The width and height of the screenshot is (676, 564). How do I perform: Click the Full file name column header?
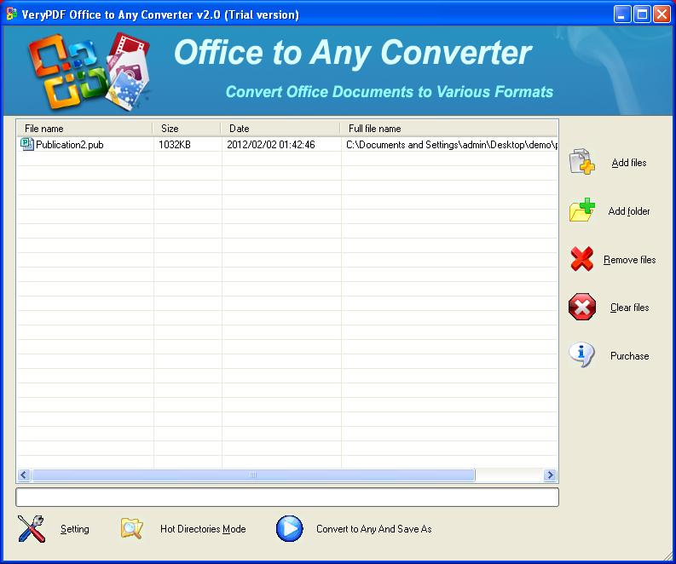(448, 129)
